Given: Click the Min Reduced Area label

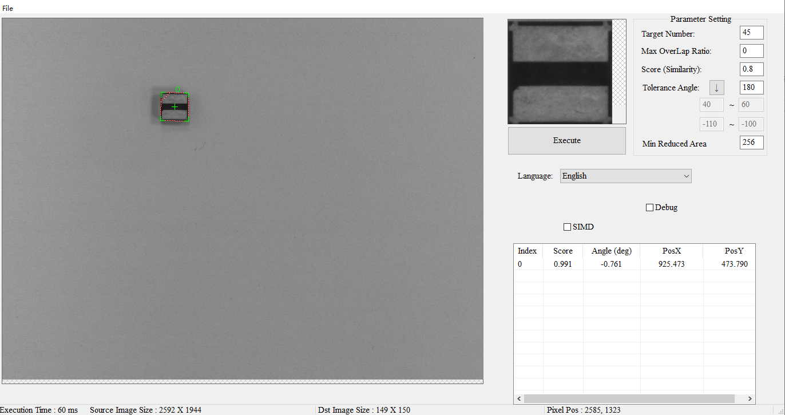Looking at the screenshot, I should click(674, 144).
